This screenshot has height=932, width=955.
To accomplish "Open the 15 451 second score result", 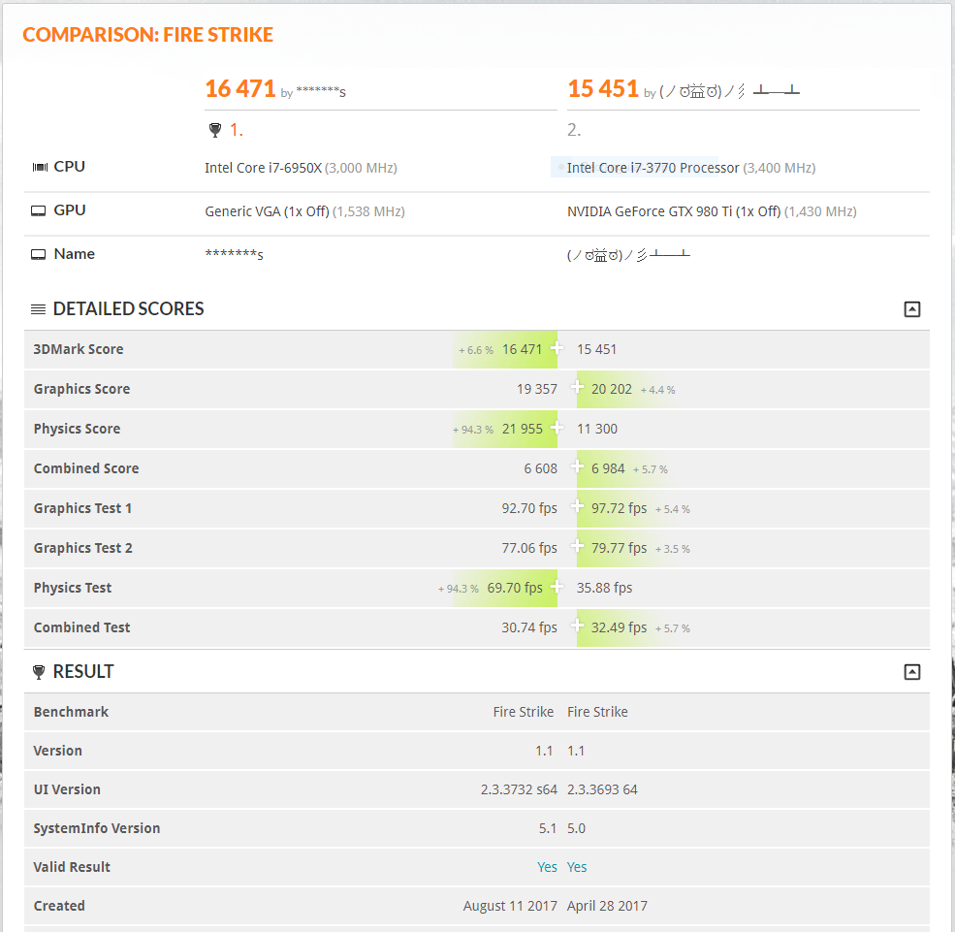I will tap(603, 89).
